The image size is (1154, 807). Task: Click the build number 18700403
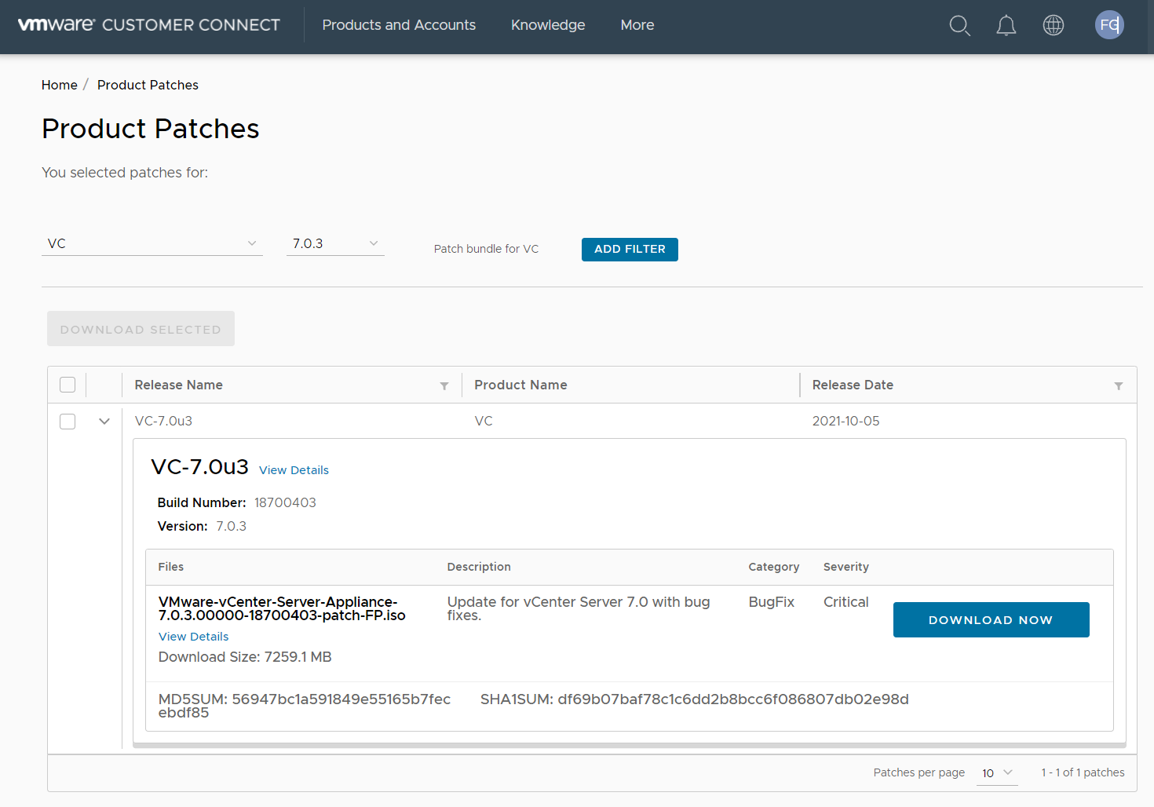coord(285,502)
